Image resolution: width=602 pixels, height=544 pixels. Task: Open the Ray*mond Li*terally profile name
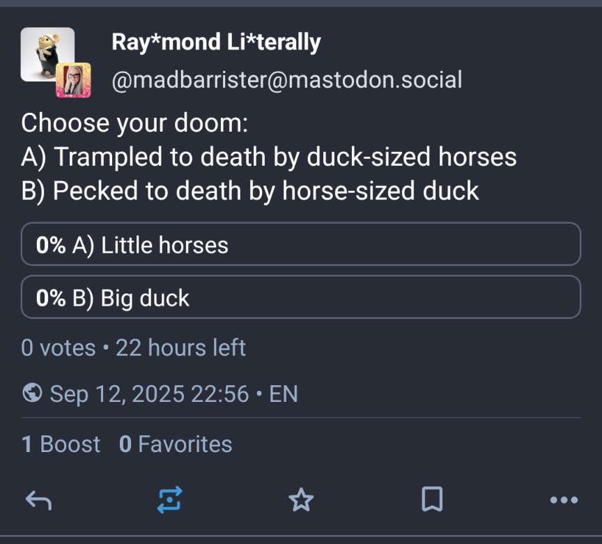(216, 42)
